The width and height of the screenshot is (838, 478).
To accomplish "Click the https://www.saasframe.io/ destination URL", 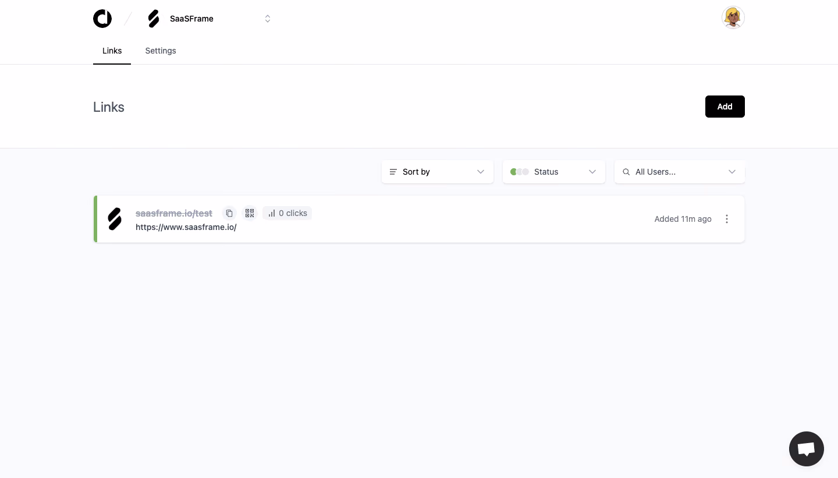I will pyautogui.click(x=186, y=227).
